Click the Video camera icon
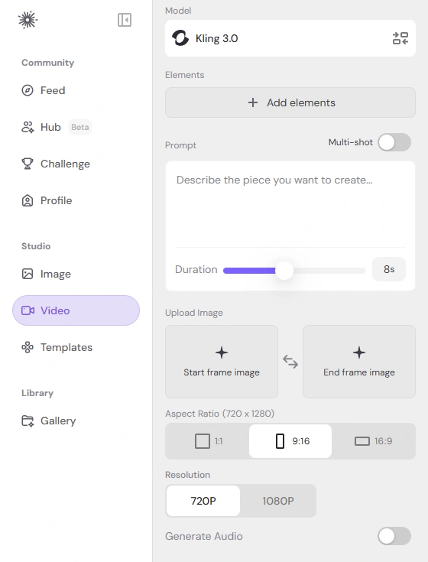428x562 pixels. (x=28, y=310)
